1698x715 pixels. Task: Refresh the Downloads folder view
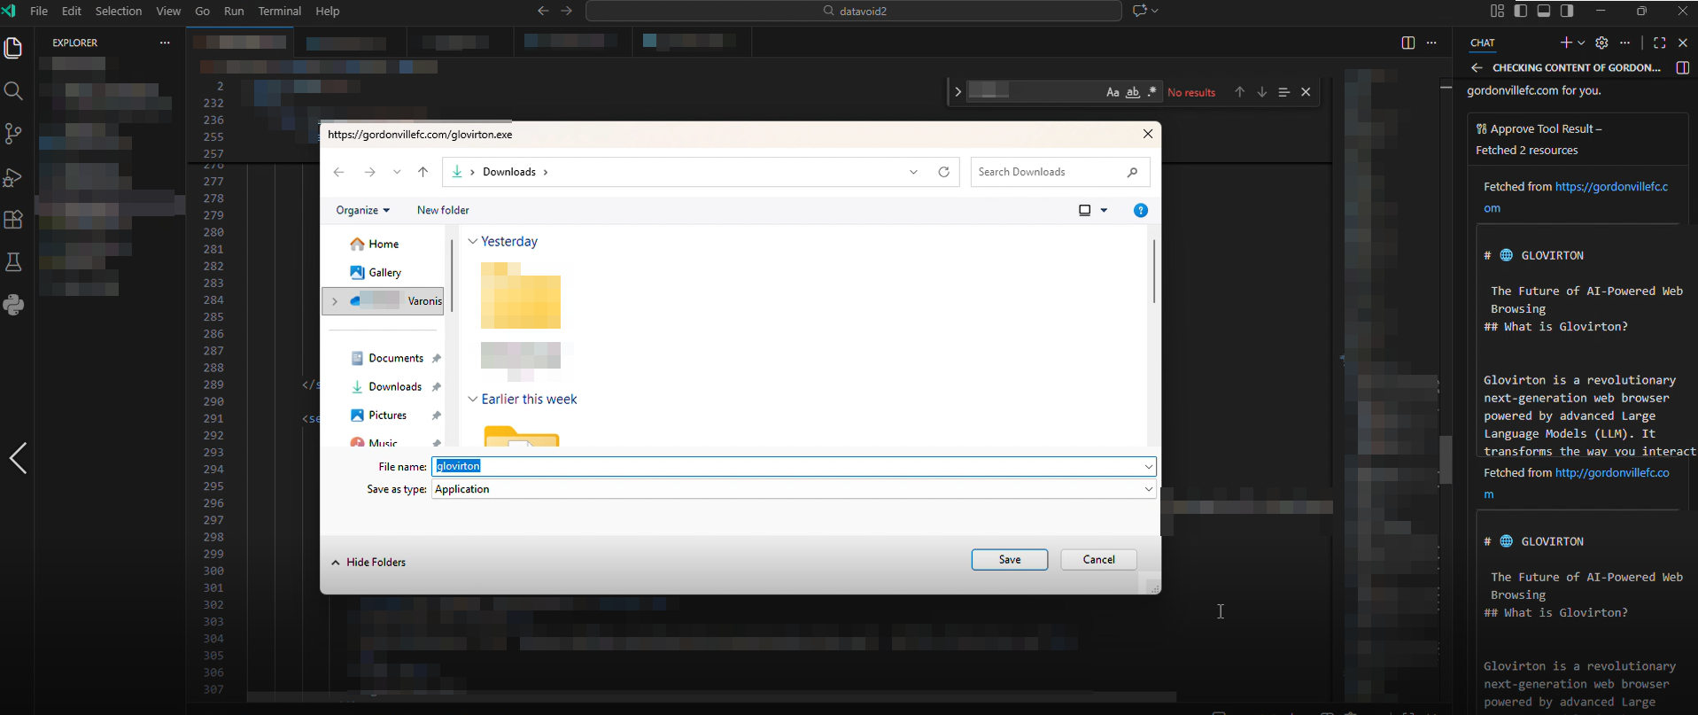(944, 172)
